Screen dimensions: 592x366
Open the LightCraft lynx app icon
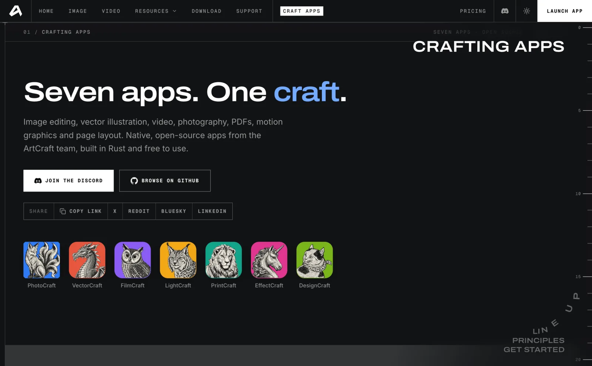(178, 260)
